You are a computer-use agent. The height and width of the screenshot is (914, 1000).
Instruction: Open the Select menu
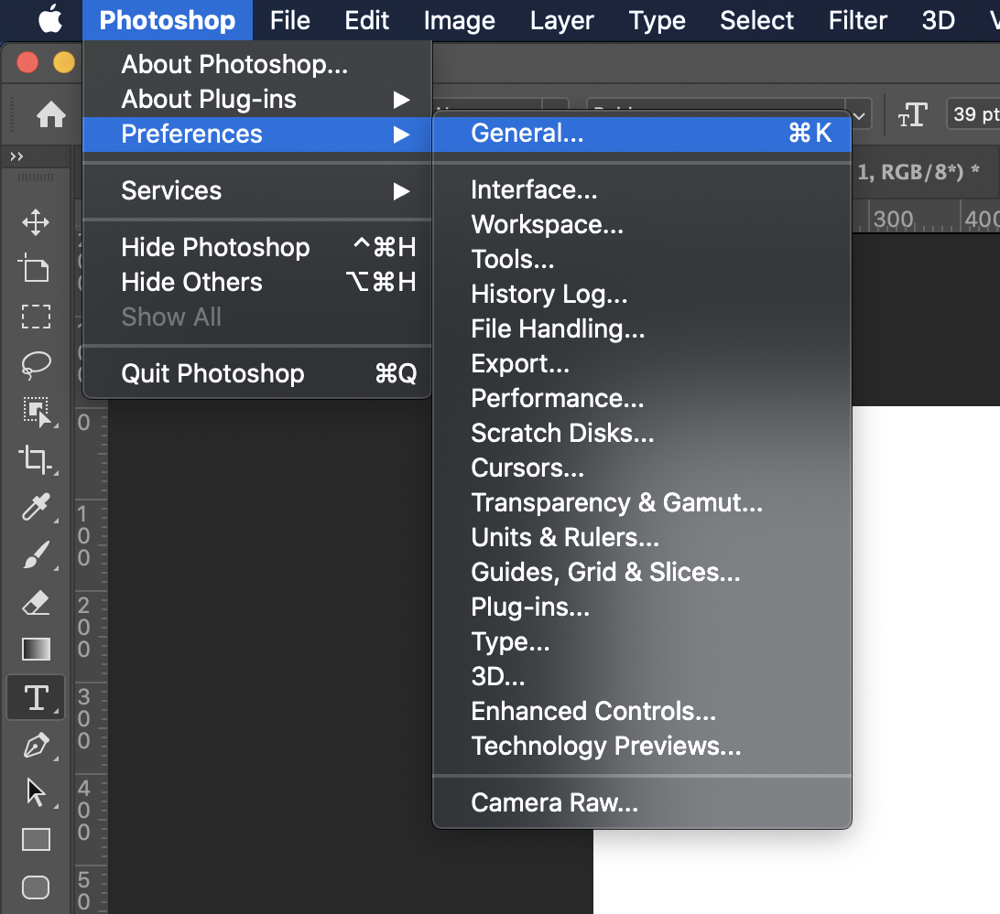757,20
